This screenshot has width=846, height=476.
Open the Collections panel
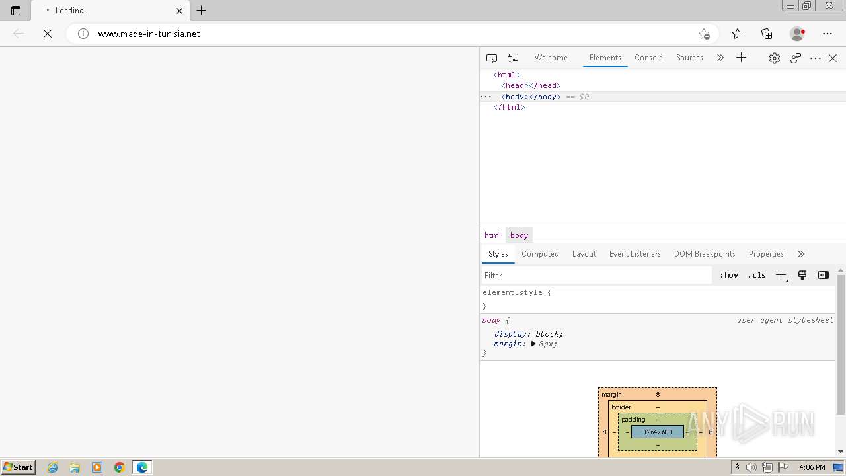[x=767, y=34]
